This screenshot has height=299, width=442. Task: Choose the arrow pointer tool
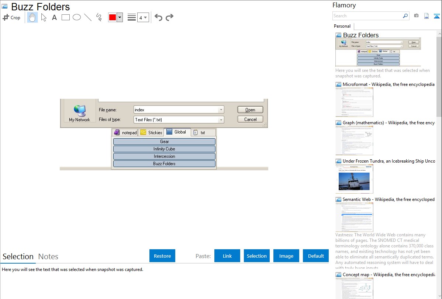click(x=44, y=17)
